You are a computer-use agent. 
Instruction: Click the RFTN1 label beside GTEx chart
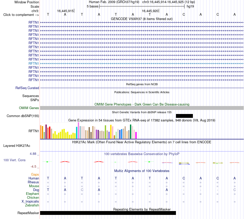tap(33, 131)
